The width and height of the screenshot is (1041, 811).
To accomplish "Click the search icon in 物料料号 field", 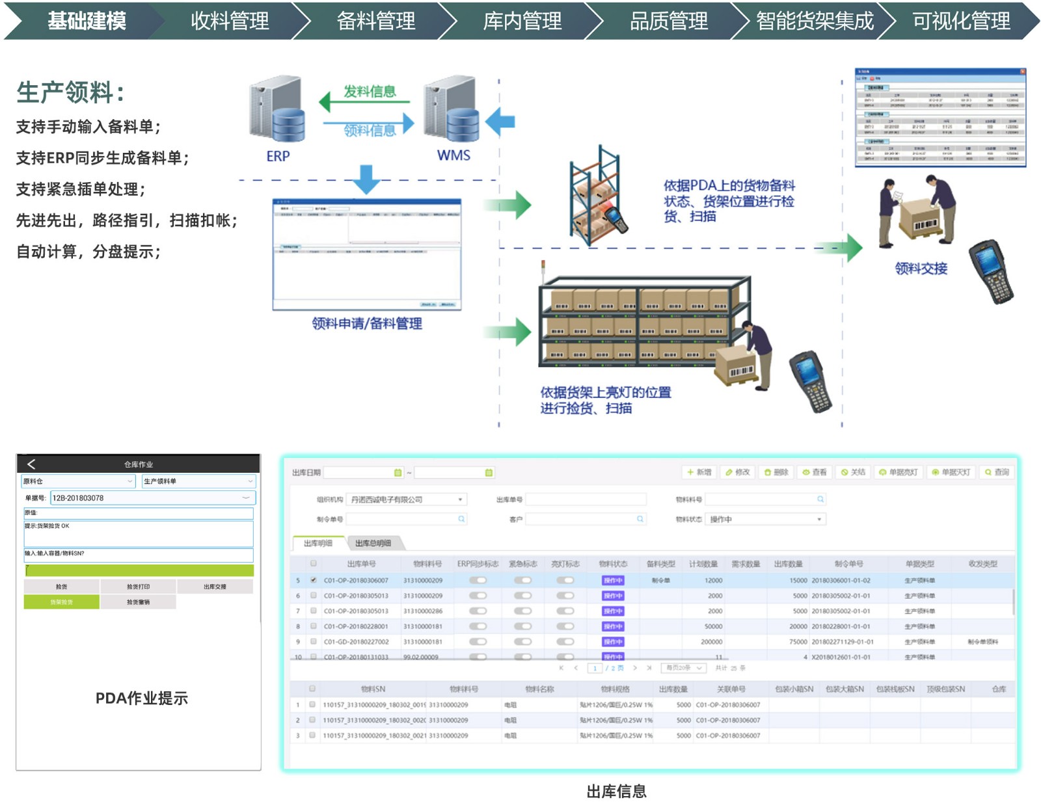I will 820,499.
